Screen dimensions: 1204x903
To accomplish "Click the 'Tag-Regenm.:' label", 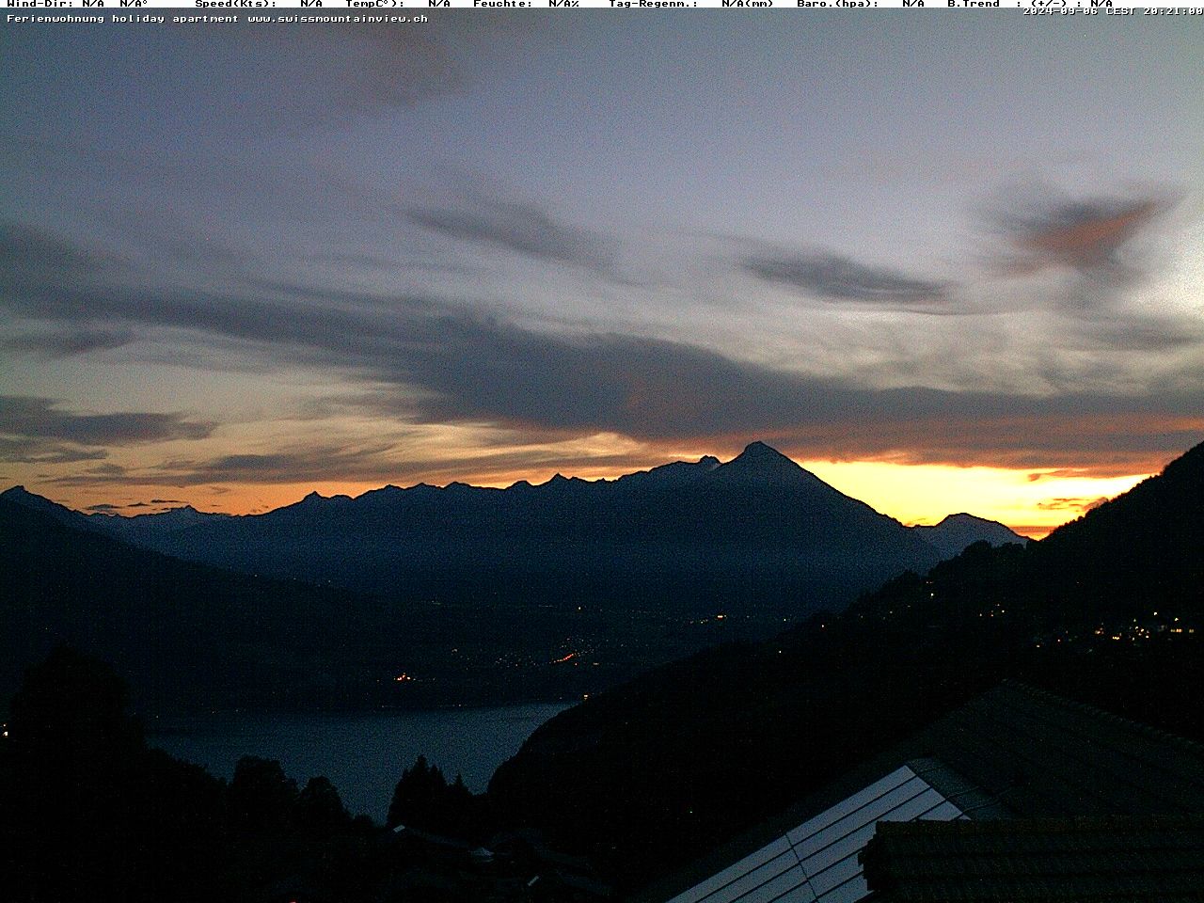I will (654, 4).
